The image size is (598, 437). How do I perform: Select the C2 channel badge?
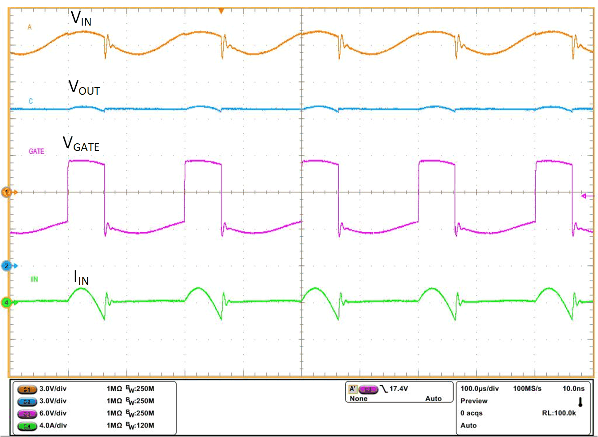27,402
